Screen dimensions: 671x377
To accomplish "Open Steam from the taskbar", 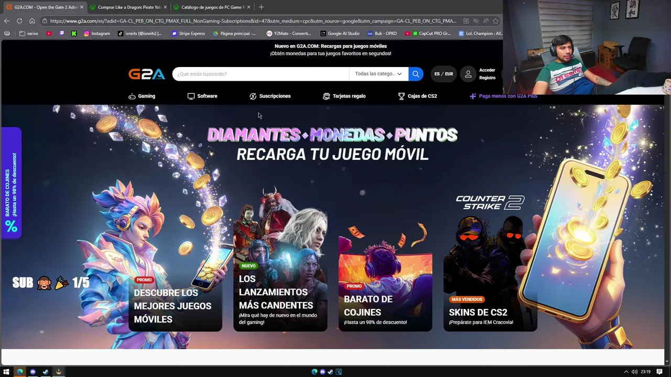I will tap(46, 372).
